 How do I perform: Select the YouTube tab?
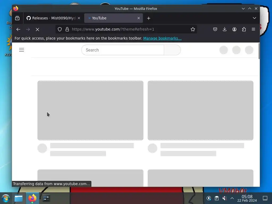113,18
